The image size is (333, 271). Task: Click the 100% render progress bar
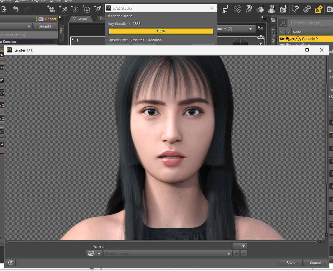161,31
